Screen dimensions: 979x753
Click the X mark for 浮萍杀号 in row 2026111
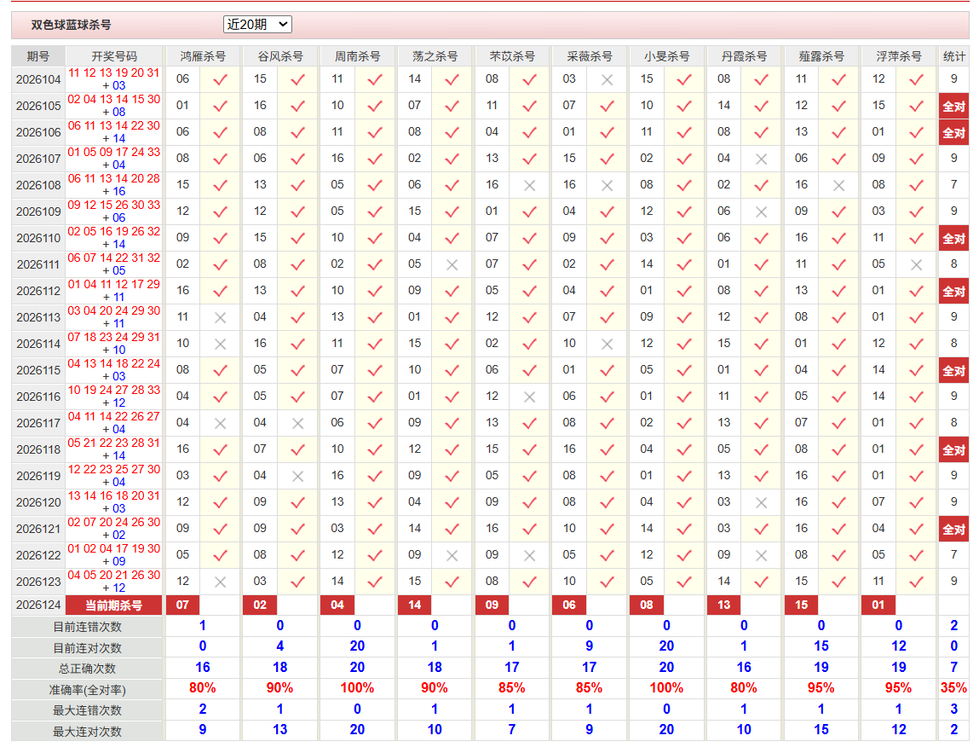coord(916,265)
